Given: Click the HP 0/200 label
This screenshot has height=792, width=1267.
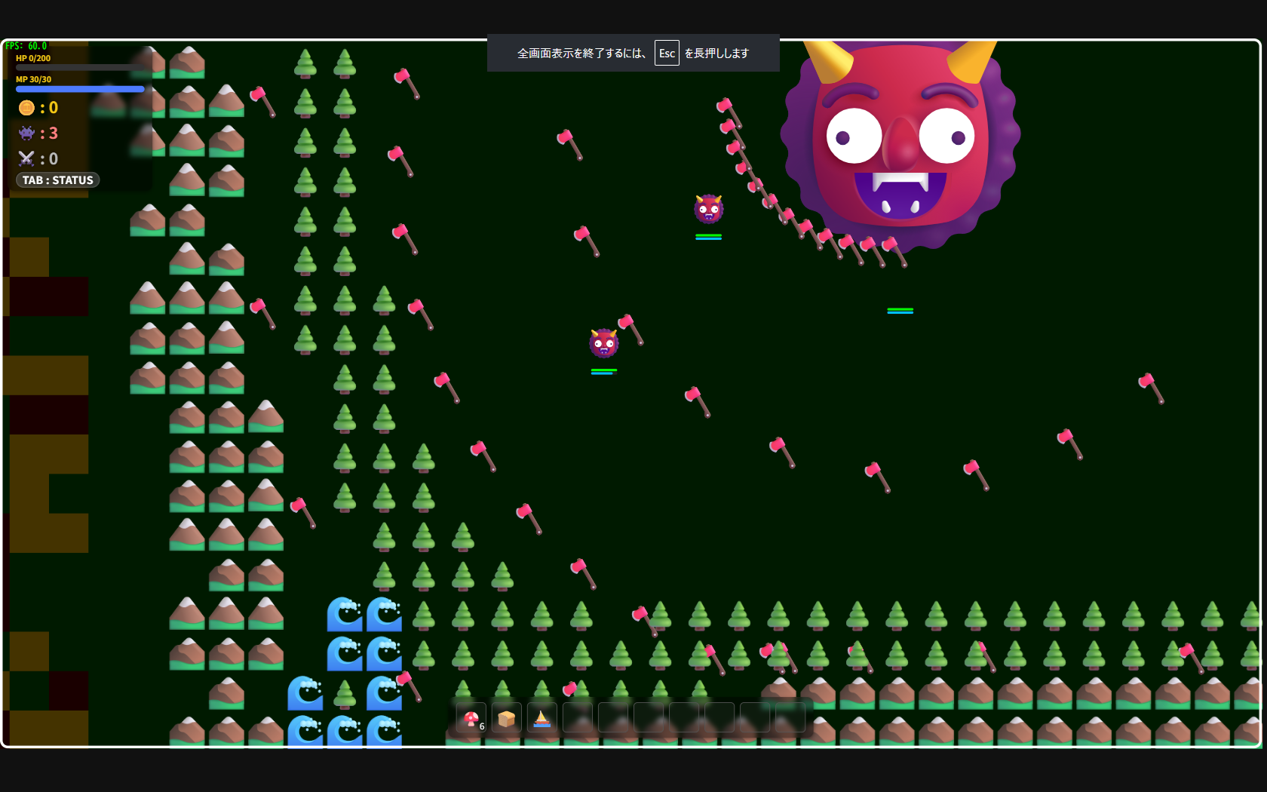Looking at the screenshot, I should coord(33,58).
